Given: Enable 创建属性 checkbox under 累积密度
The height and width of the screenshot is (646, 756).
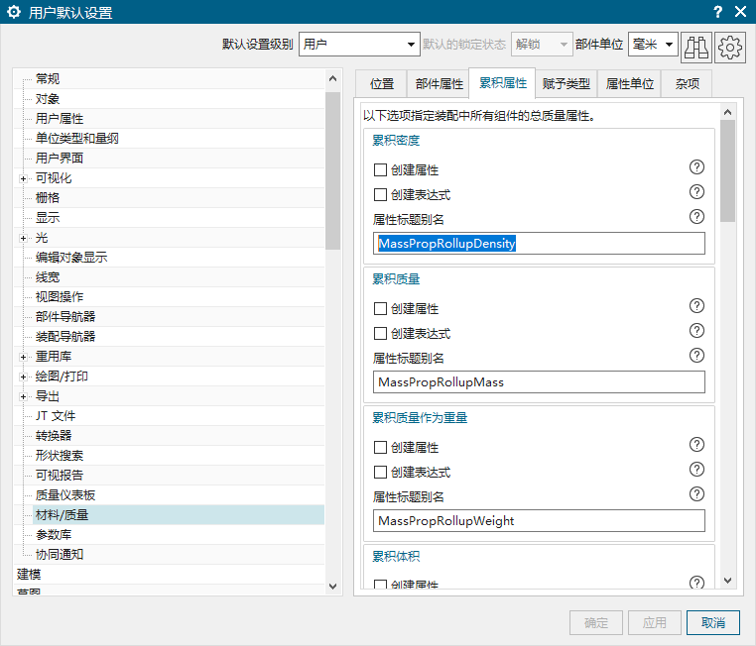Looking at the screenshot, I should (380, 170).
